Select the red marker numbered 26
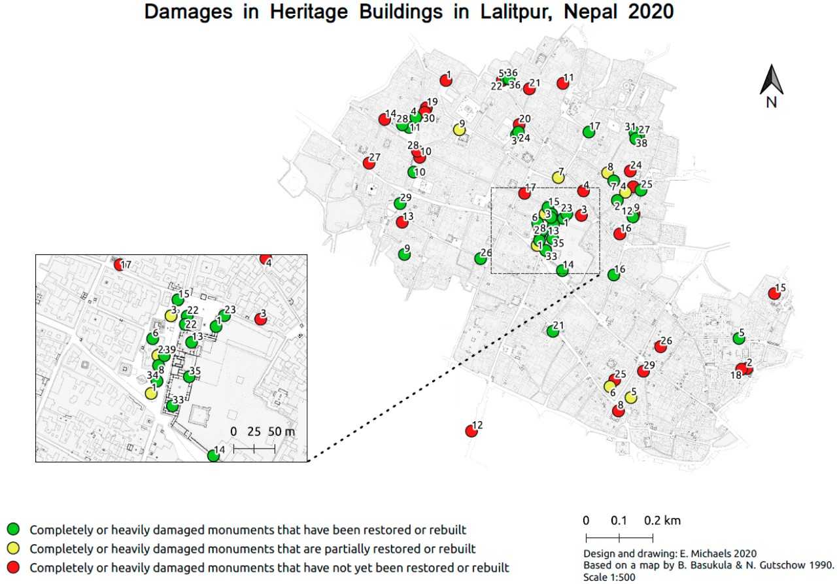 tap(660, 347)
